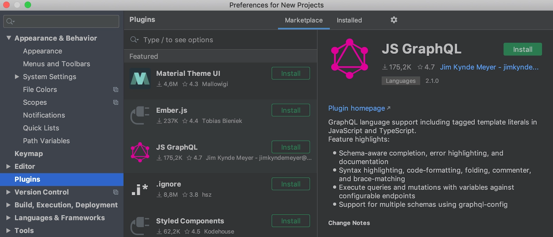553x237 pixels.
Task: Select the Plugins settings page
Action: pyautogui.click(x=62, y=179)
